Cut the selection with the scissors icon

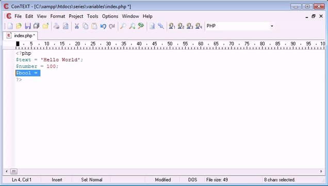(x=76, y=26)
